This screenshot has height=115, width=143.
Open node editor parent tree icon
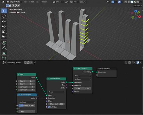pyautogui.click(x=126, y=62)
